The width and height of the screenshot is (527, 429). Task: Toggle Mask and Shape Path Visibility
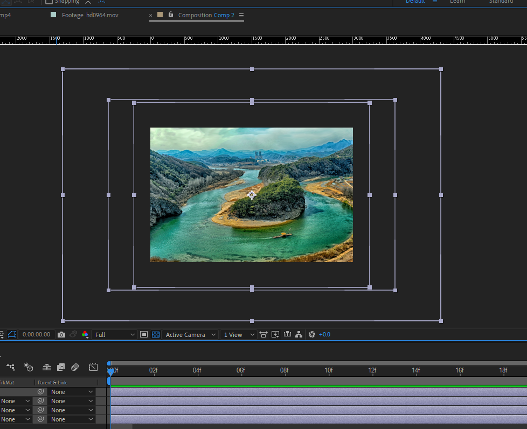pyautogui.click(x=12, y=335)
